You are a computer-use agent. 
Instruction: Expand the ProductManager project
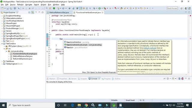pos(2,28)
